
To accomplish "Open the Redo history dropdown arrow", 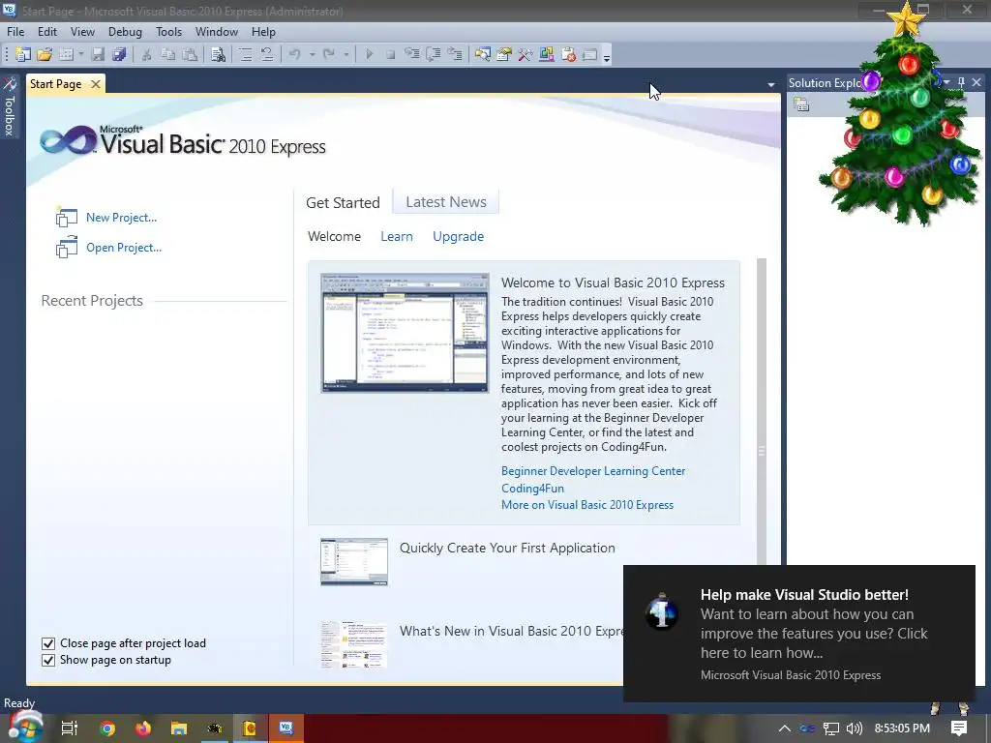I will [x=346, y=55].
